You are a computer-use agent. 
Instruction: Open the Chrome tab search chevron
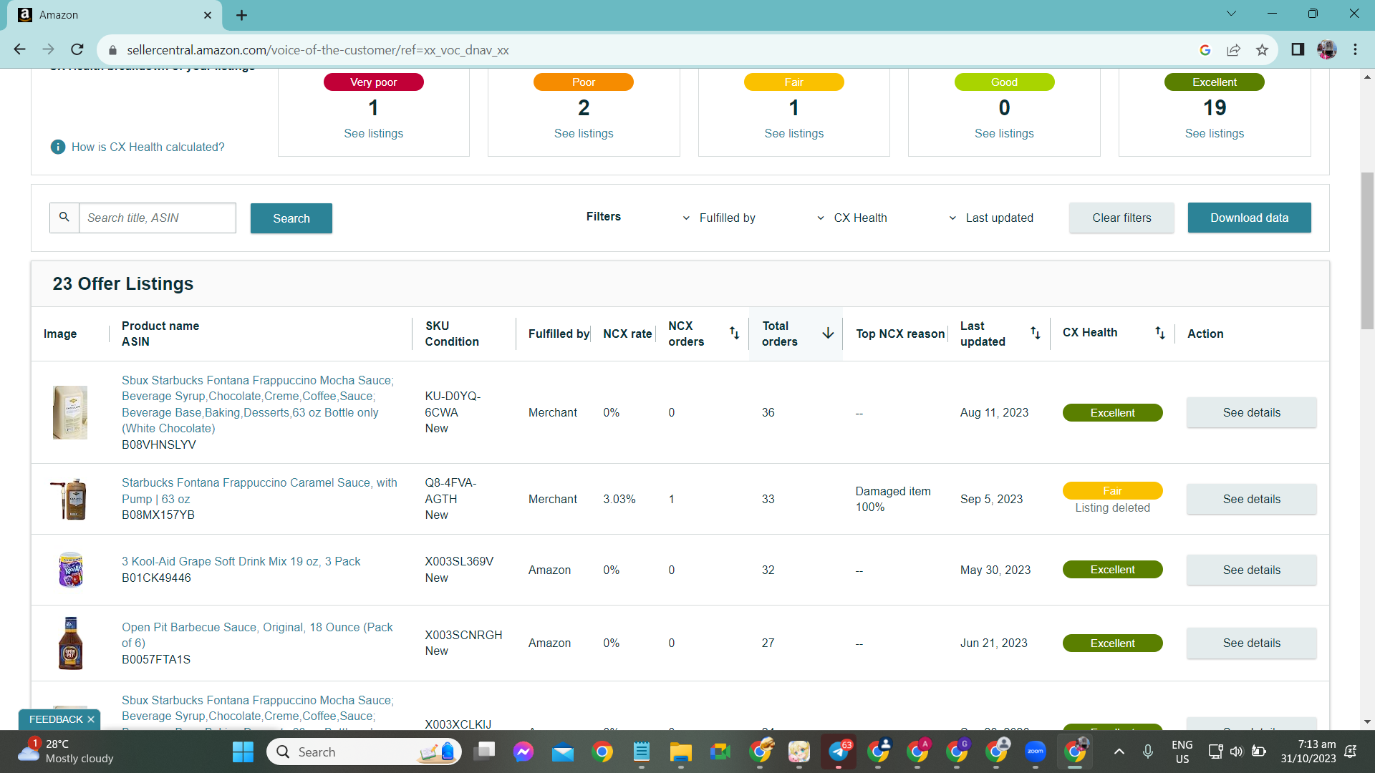1231,14
